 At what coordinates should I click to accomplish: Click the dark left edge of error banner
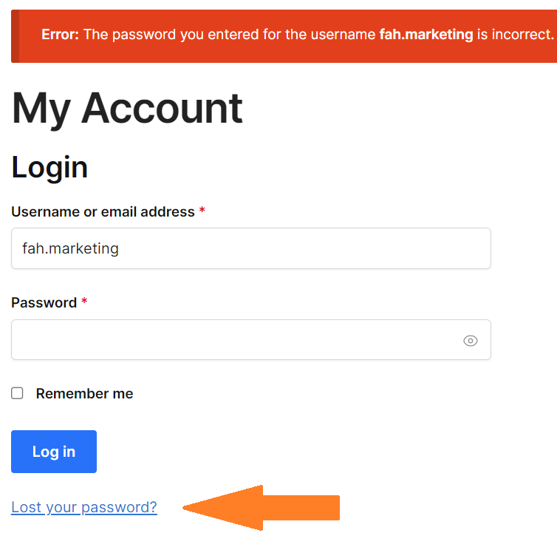click(16, 36)
